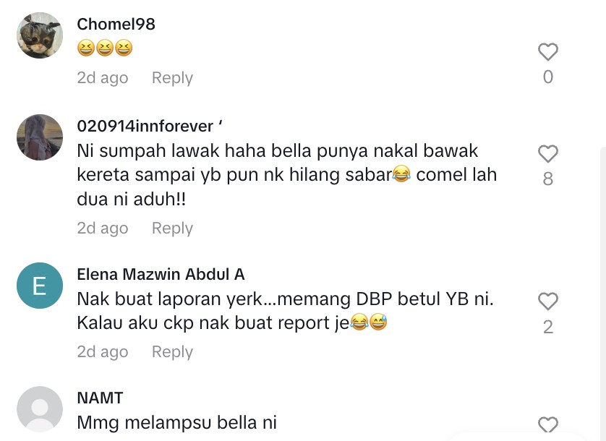View like count 8 on comment

pyautogui.click(x=548, y=179)
